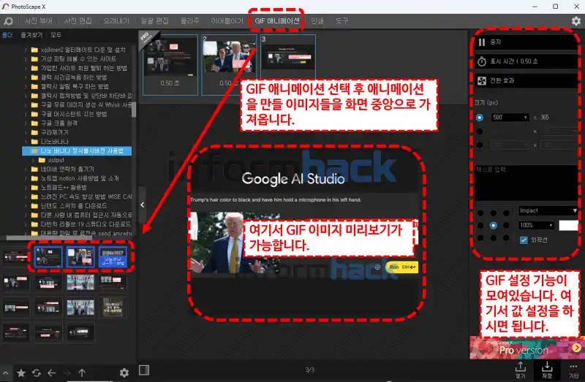The width and height of the screenshot is (585, 382).
Task: Switch to the 사진 편집 tab
Action: click(x=78, y=21)
